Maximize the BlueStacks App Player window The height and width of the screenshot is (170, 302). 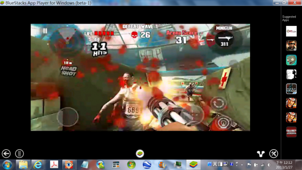click(x=284, y=2)
